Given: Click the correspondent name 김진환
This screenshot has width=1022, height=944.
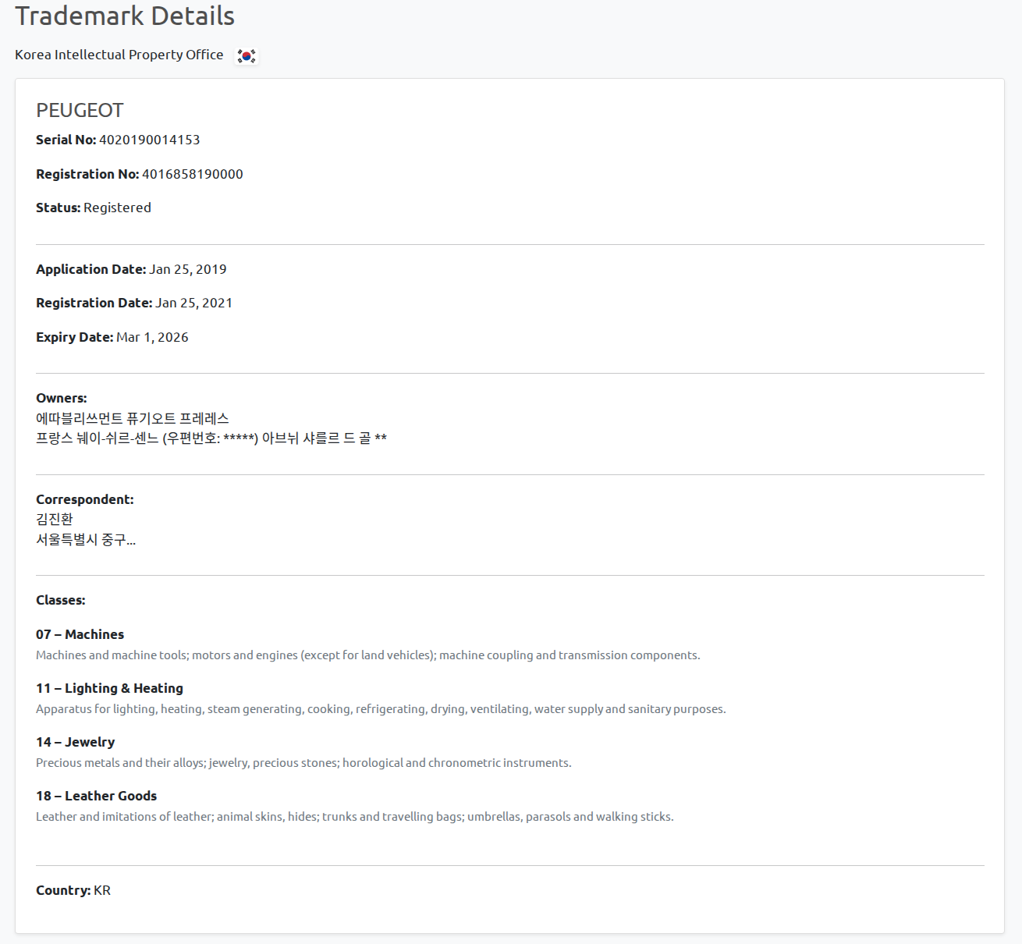Looking at the screenshot, I should tap(54, 519).
